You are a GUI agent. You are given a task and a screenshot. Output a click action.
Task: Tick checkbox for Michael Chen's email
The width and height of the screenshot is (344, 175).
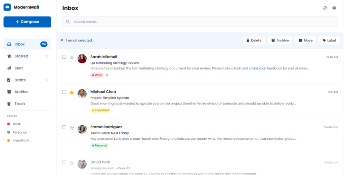64,92
